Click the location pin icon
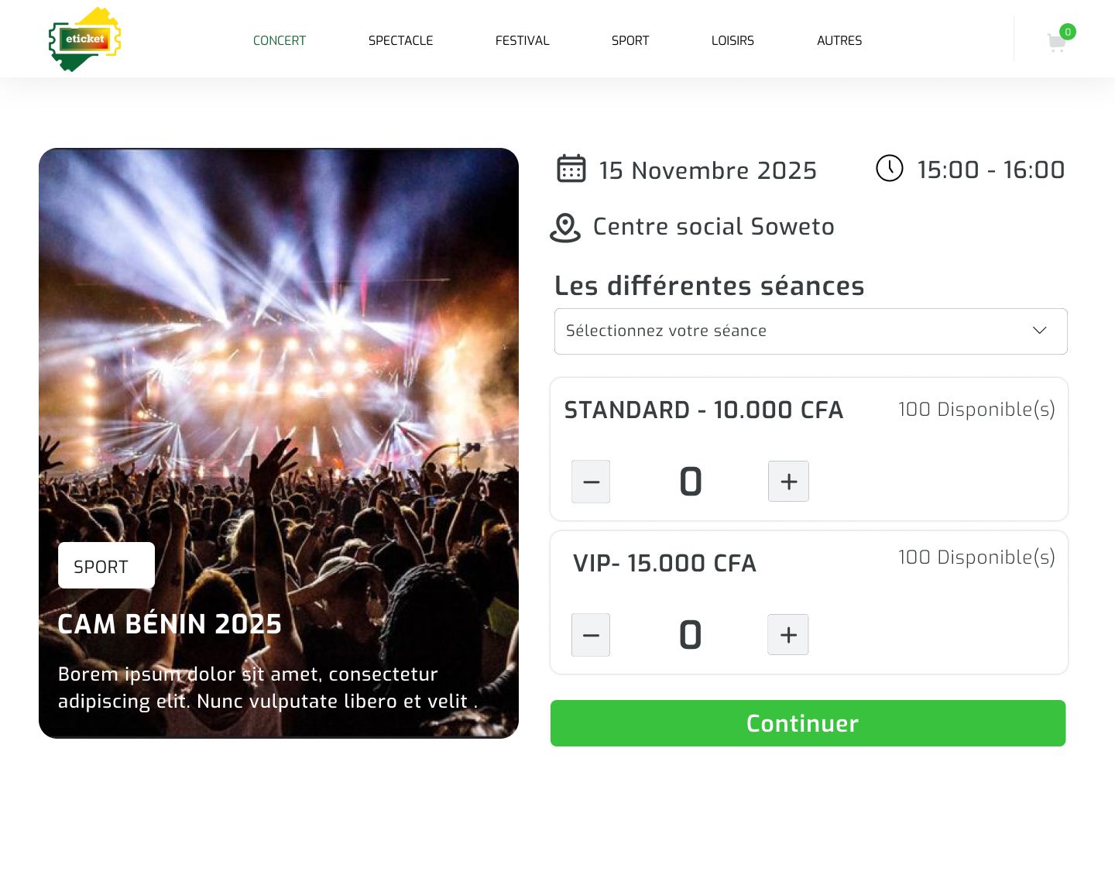Screen dimensions: 1115x875 point(565,228)
